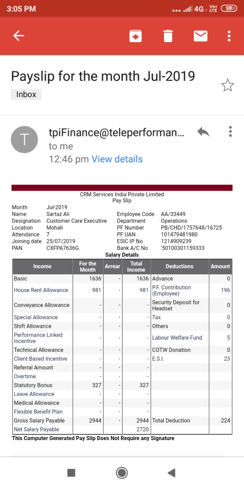Tap the email subject title
Viewport: 244px width, 489px height.
pyautogui.click(x=103, y=76)
